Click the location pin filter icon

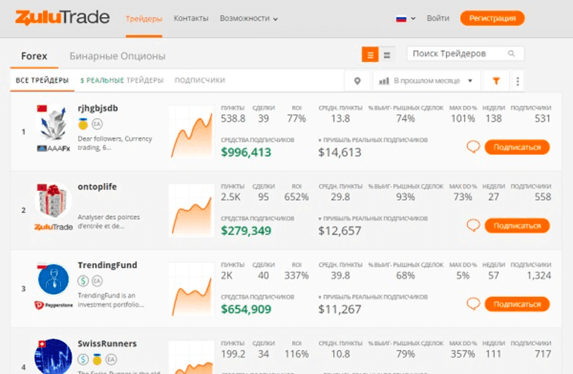357,81
